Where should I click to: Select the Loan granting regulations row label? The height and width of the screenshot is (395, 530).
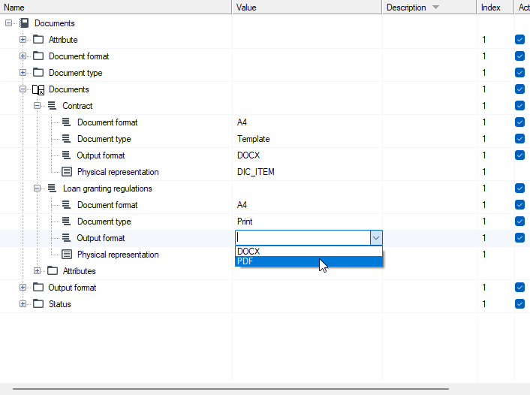[x=107, y=188]
